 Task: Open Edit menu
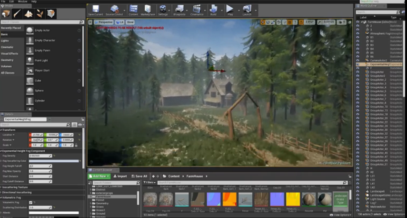pyautogui.click(x=11, y=1)
